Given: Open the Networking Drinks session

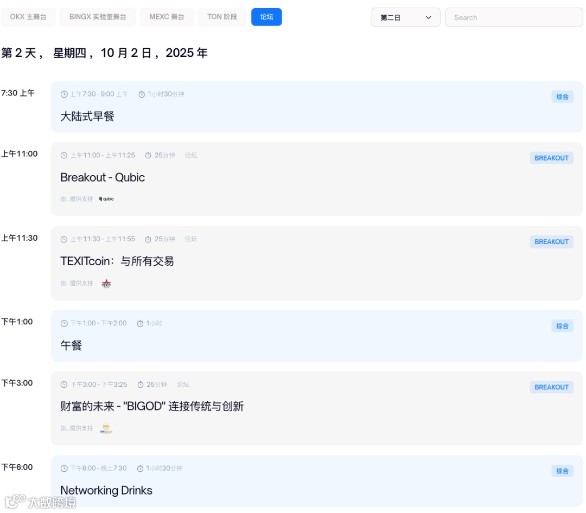Looking at the screenshot, I should (x=106, y=490).
